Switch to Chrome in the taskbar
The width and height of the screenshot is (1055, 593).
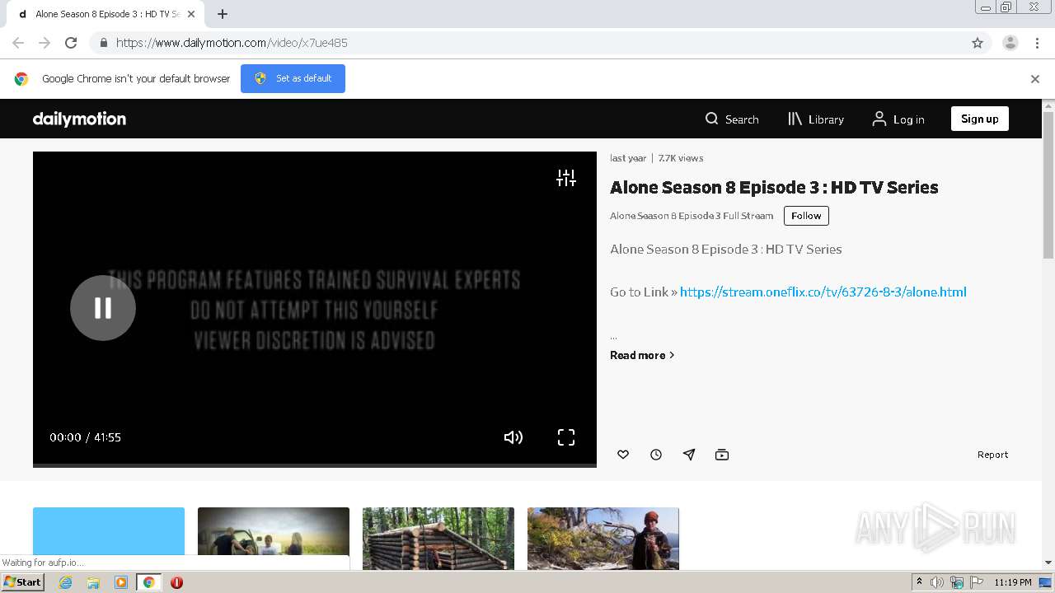pyautogui.click(x=149, y=582)
